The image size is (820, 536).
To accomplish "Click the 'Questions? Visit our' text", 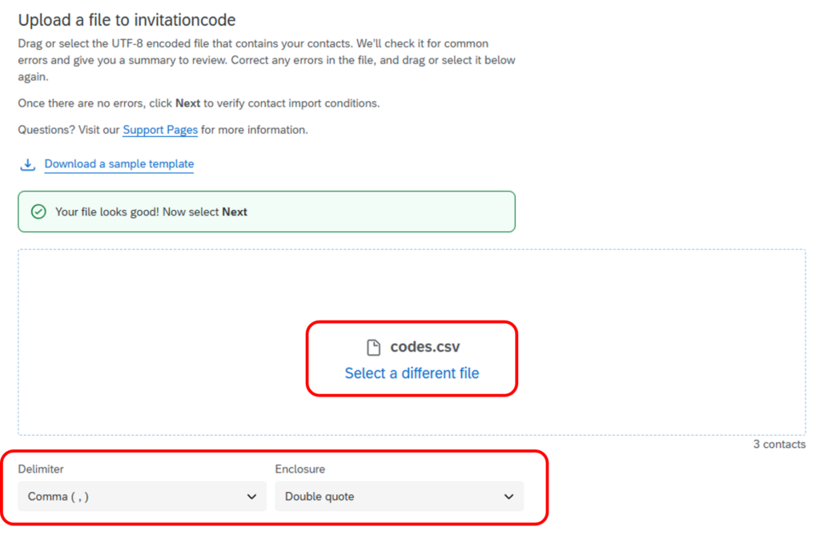I will click(69, 130).
